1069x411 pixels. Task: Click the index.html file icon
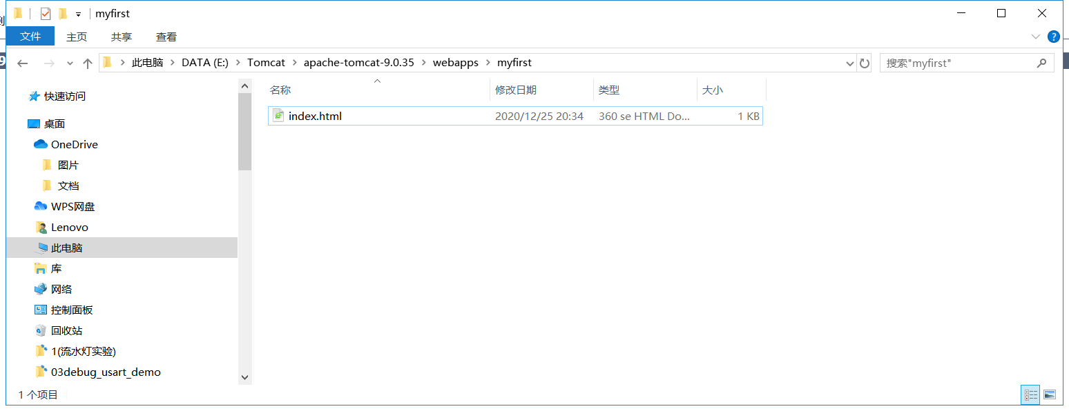tap(278, 116)
